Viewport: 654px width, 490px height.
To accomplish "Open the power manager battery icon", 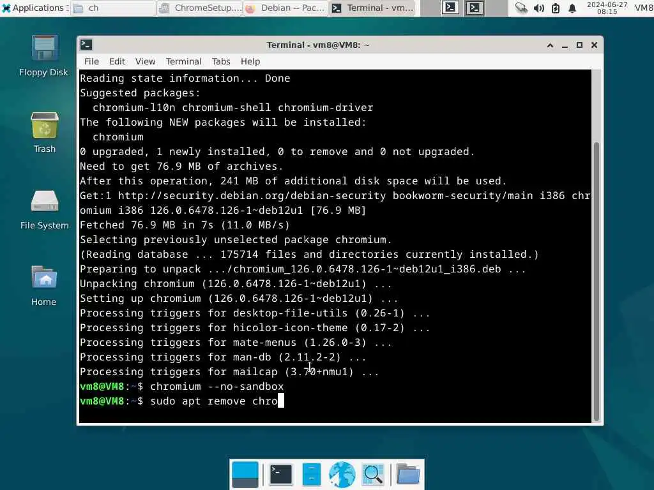I will click(x=556, y=8).
